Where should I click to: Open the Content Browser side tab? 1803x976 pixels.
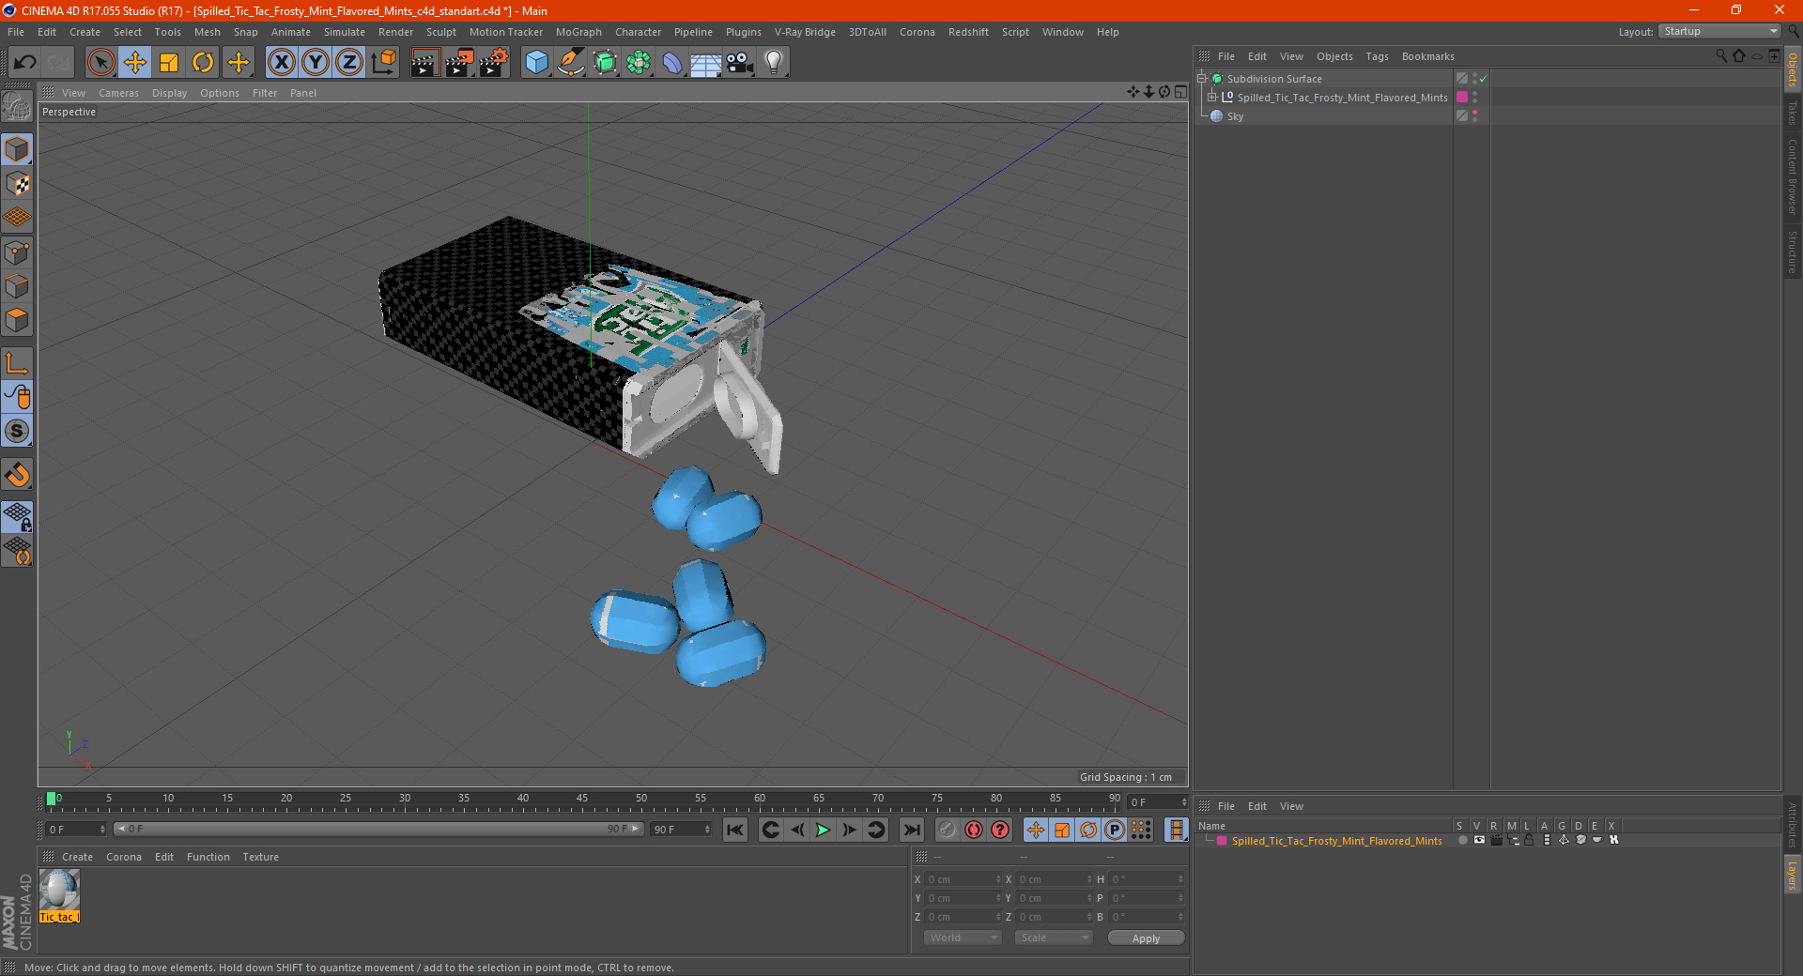(x=1792, y=176)
